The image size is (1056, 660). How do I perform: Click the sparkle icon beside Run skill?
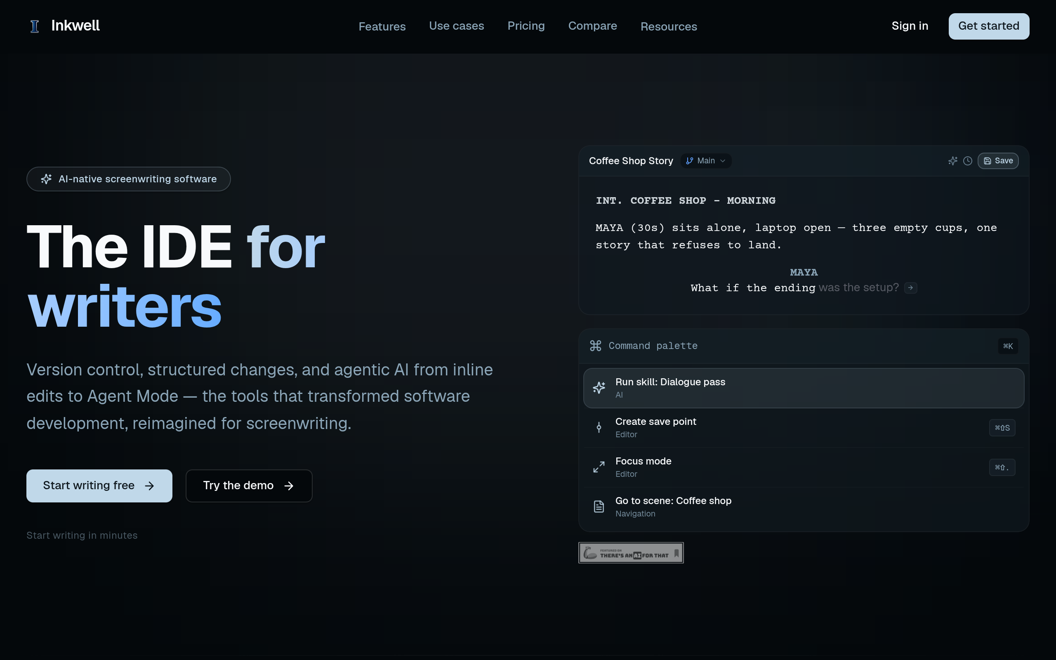(599, 387)
